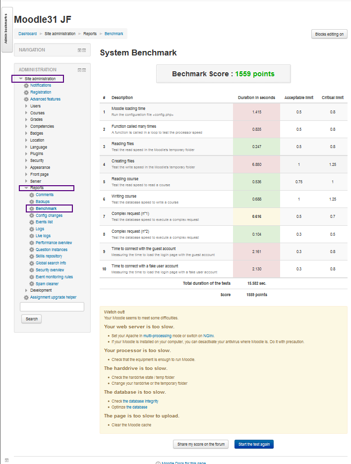351x464 pixels.
Task: Click the Optimize the database link
Action: point(137,407)
